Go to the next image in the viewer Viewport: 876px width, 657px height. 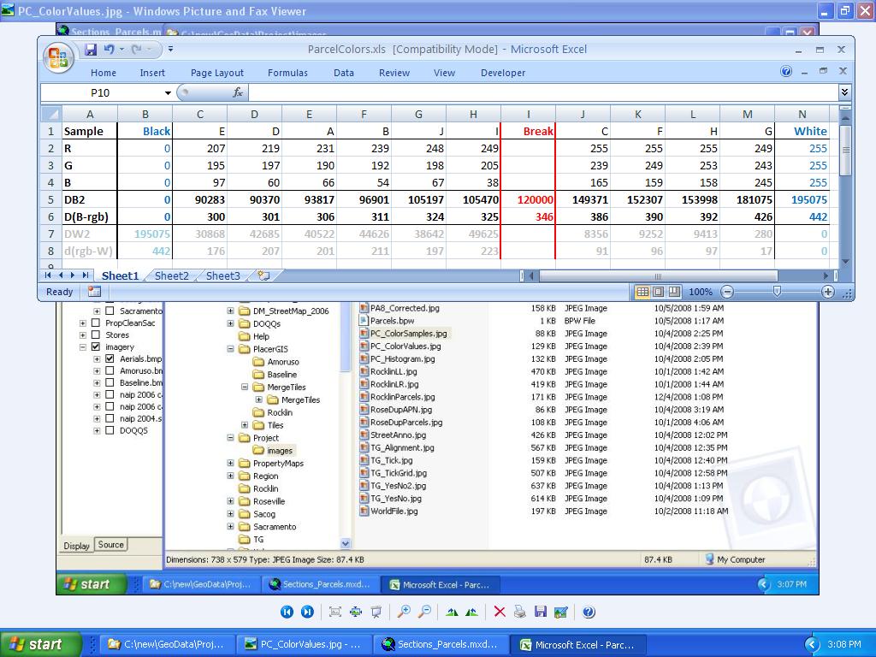(307, 612)
